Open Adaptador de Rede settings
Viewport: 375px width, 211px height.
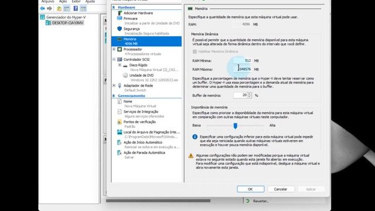tap(138, 86)
